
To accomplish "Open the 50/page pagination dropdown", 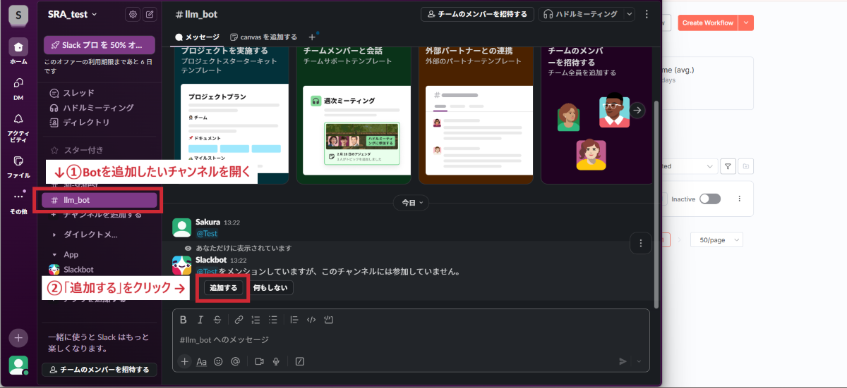I will (716, 240).
